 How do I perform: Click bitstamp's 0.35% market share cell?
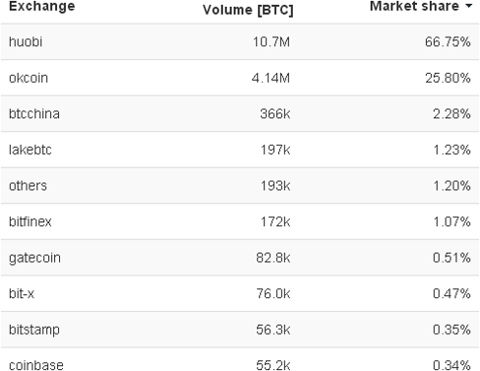tap(451, 330)
